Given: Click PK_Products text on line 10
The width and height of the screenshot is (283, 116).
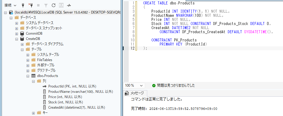Looking at the screenshot, I should [x=185, y=40].
